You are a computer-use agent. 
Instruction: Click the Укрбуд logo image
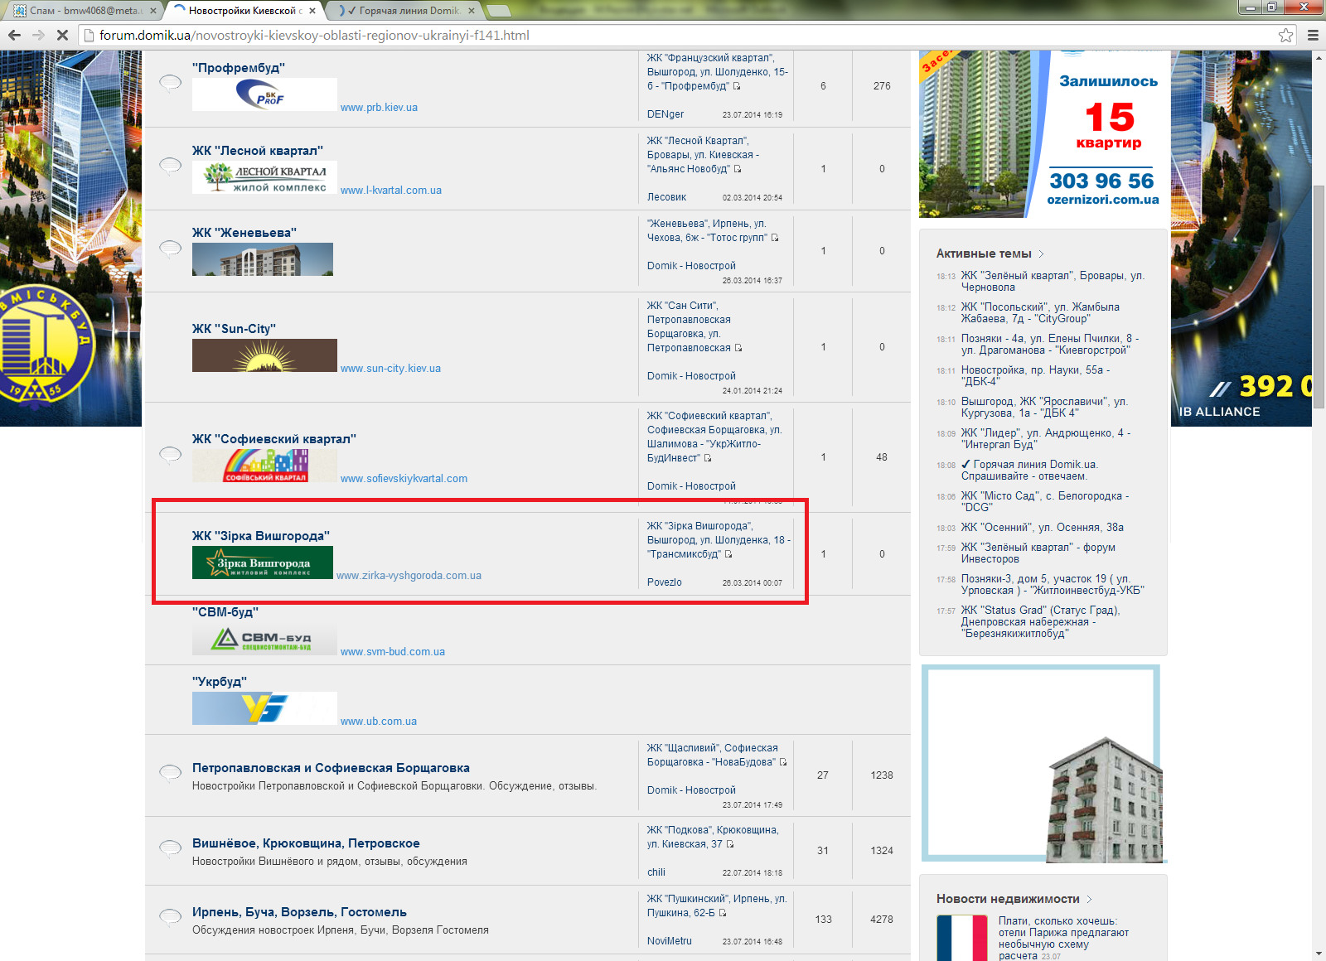point(264,708)
